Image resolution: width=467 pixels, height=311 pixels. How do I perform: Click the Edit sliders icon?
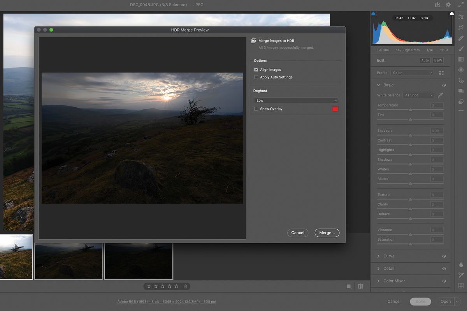461,16
